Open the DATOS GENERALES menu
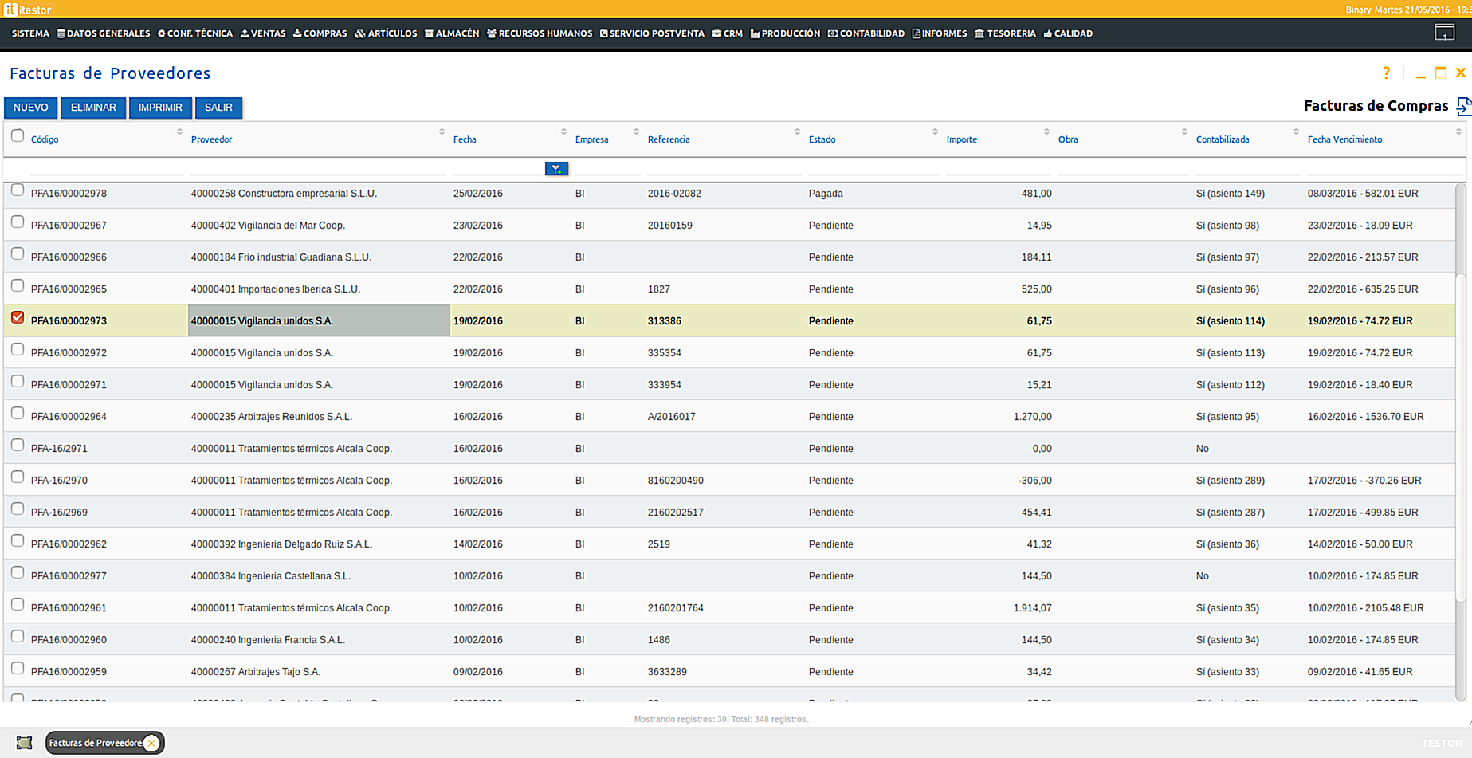This screenshot has width=1472, height=758. tap(104, 33)
